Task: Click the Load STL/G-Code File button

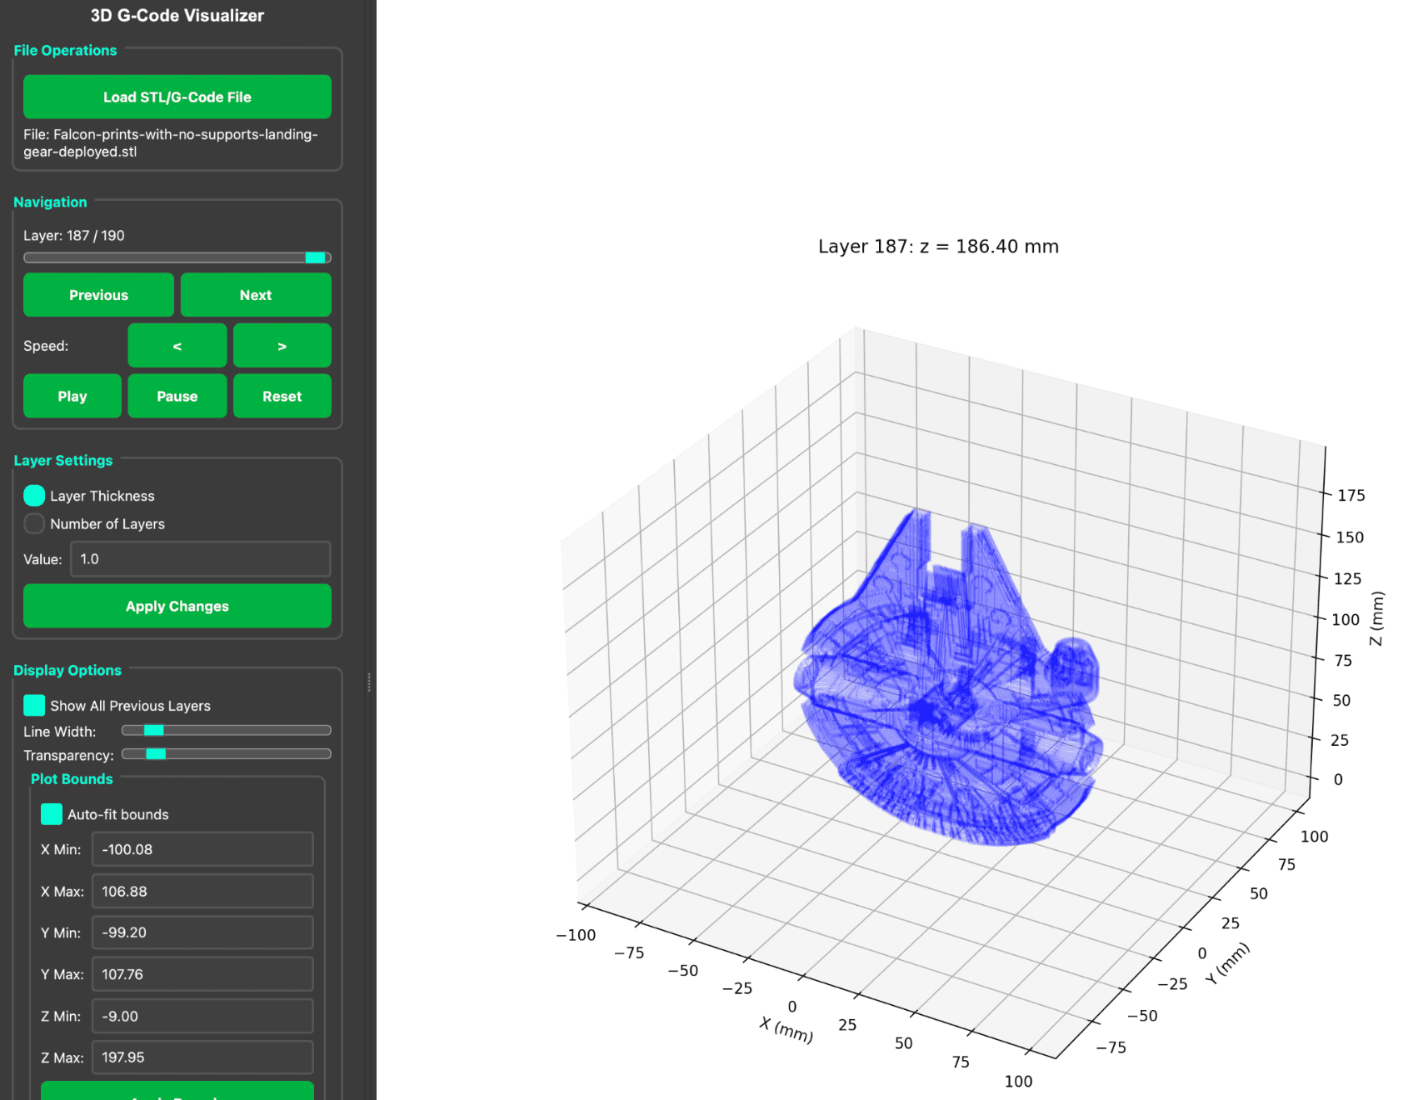Action: point(177,97)
